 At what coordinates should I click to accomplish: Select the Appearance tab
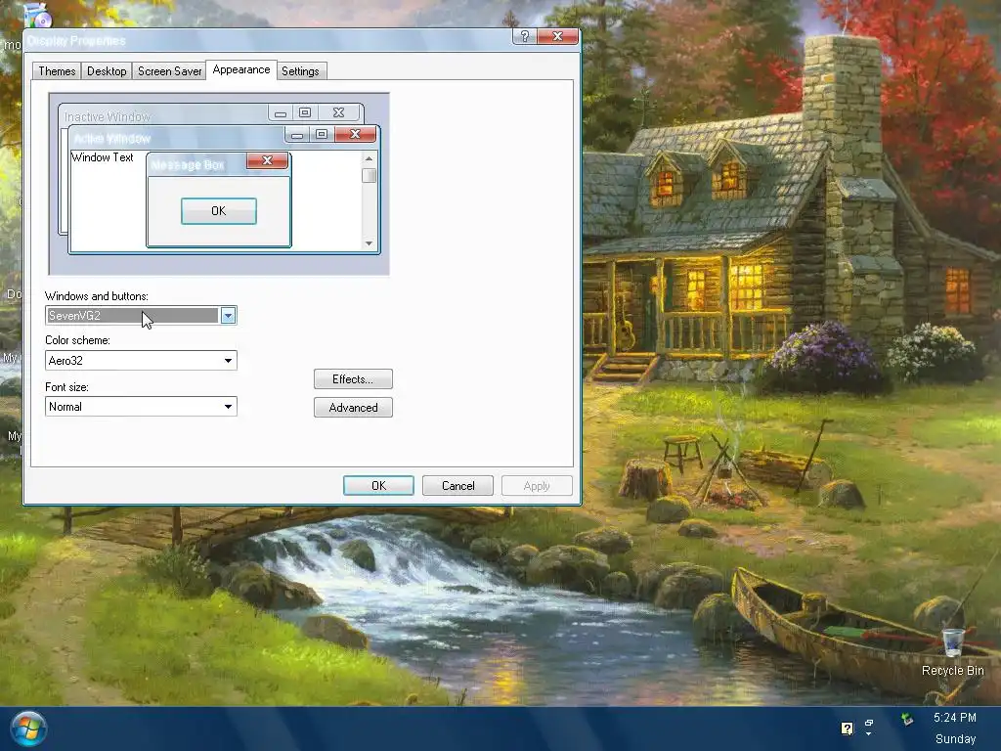[241, 69]
